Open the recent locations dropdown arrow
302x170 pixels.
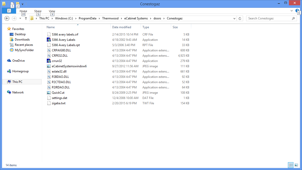point(20,18)
